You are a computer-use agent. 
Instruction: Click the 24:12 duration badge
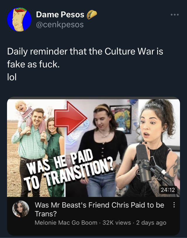168,190
